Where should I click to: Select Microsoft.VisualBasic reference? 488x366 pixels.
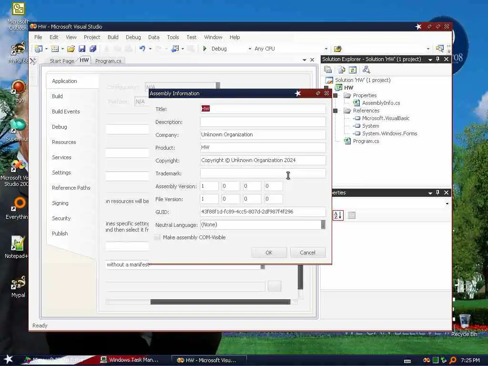click(386, 118)
